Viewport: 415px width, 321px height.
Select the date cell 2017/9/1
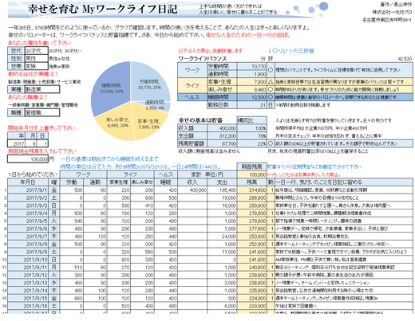pyautogui.click(x=28, y=190)
